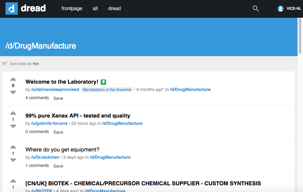Visit /u/gotmilk-forums profile
The image size is (303, 192).
coord(49,123)
